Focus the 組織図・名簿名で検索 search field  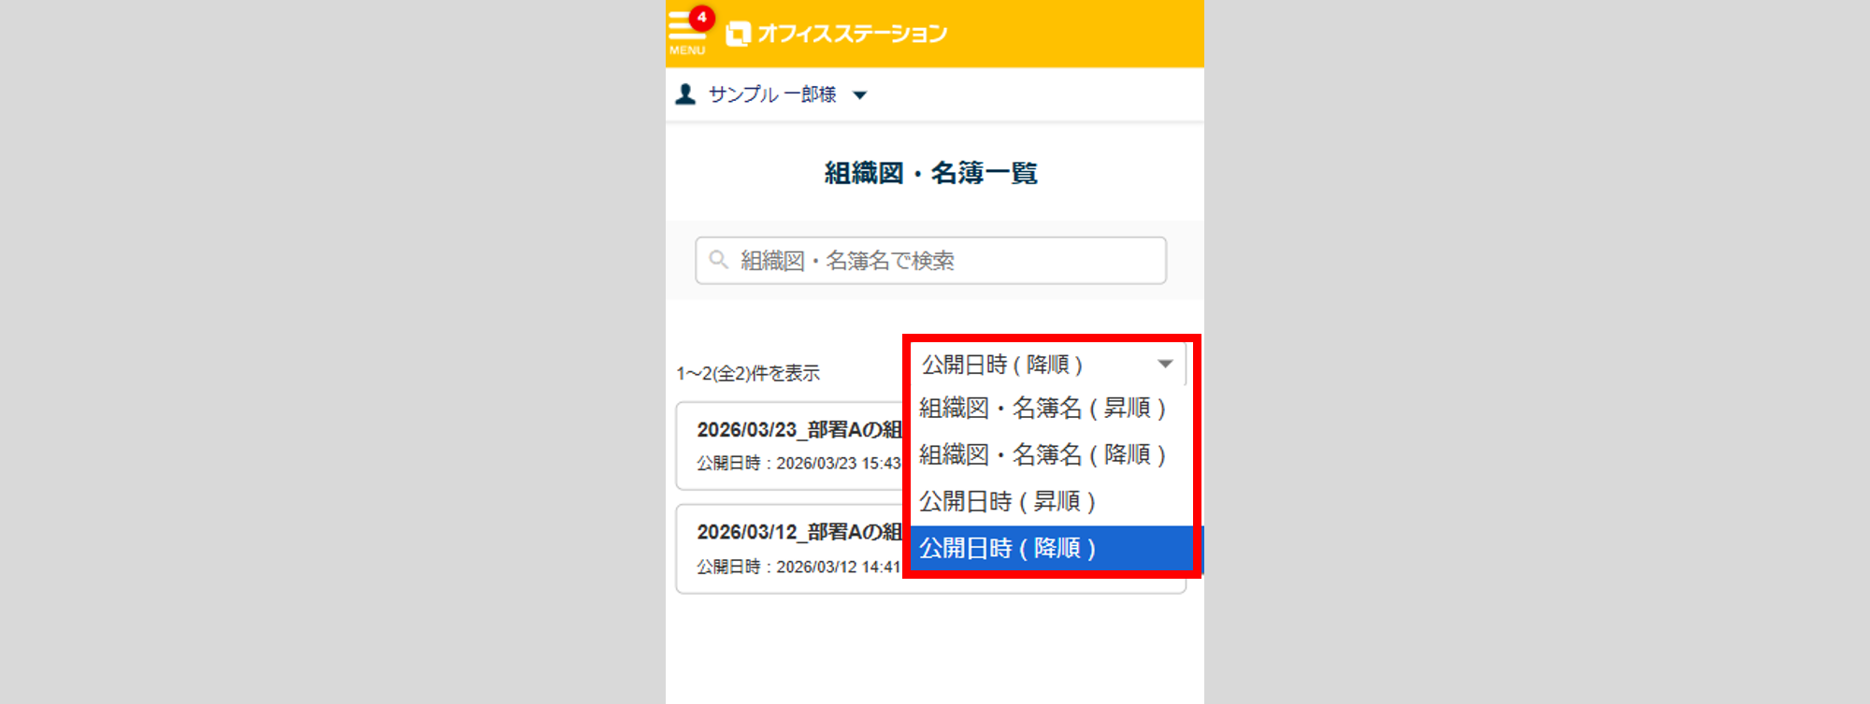(x=930, y=260)
